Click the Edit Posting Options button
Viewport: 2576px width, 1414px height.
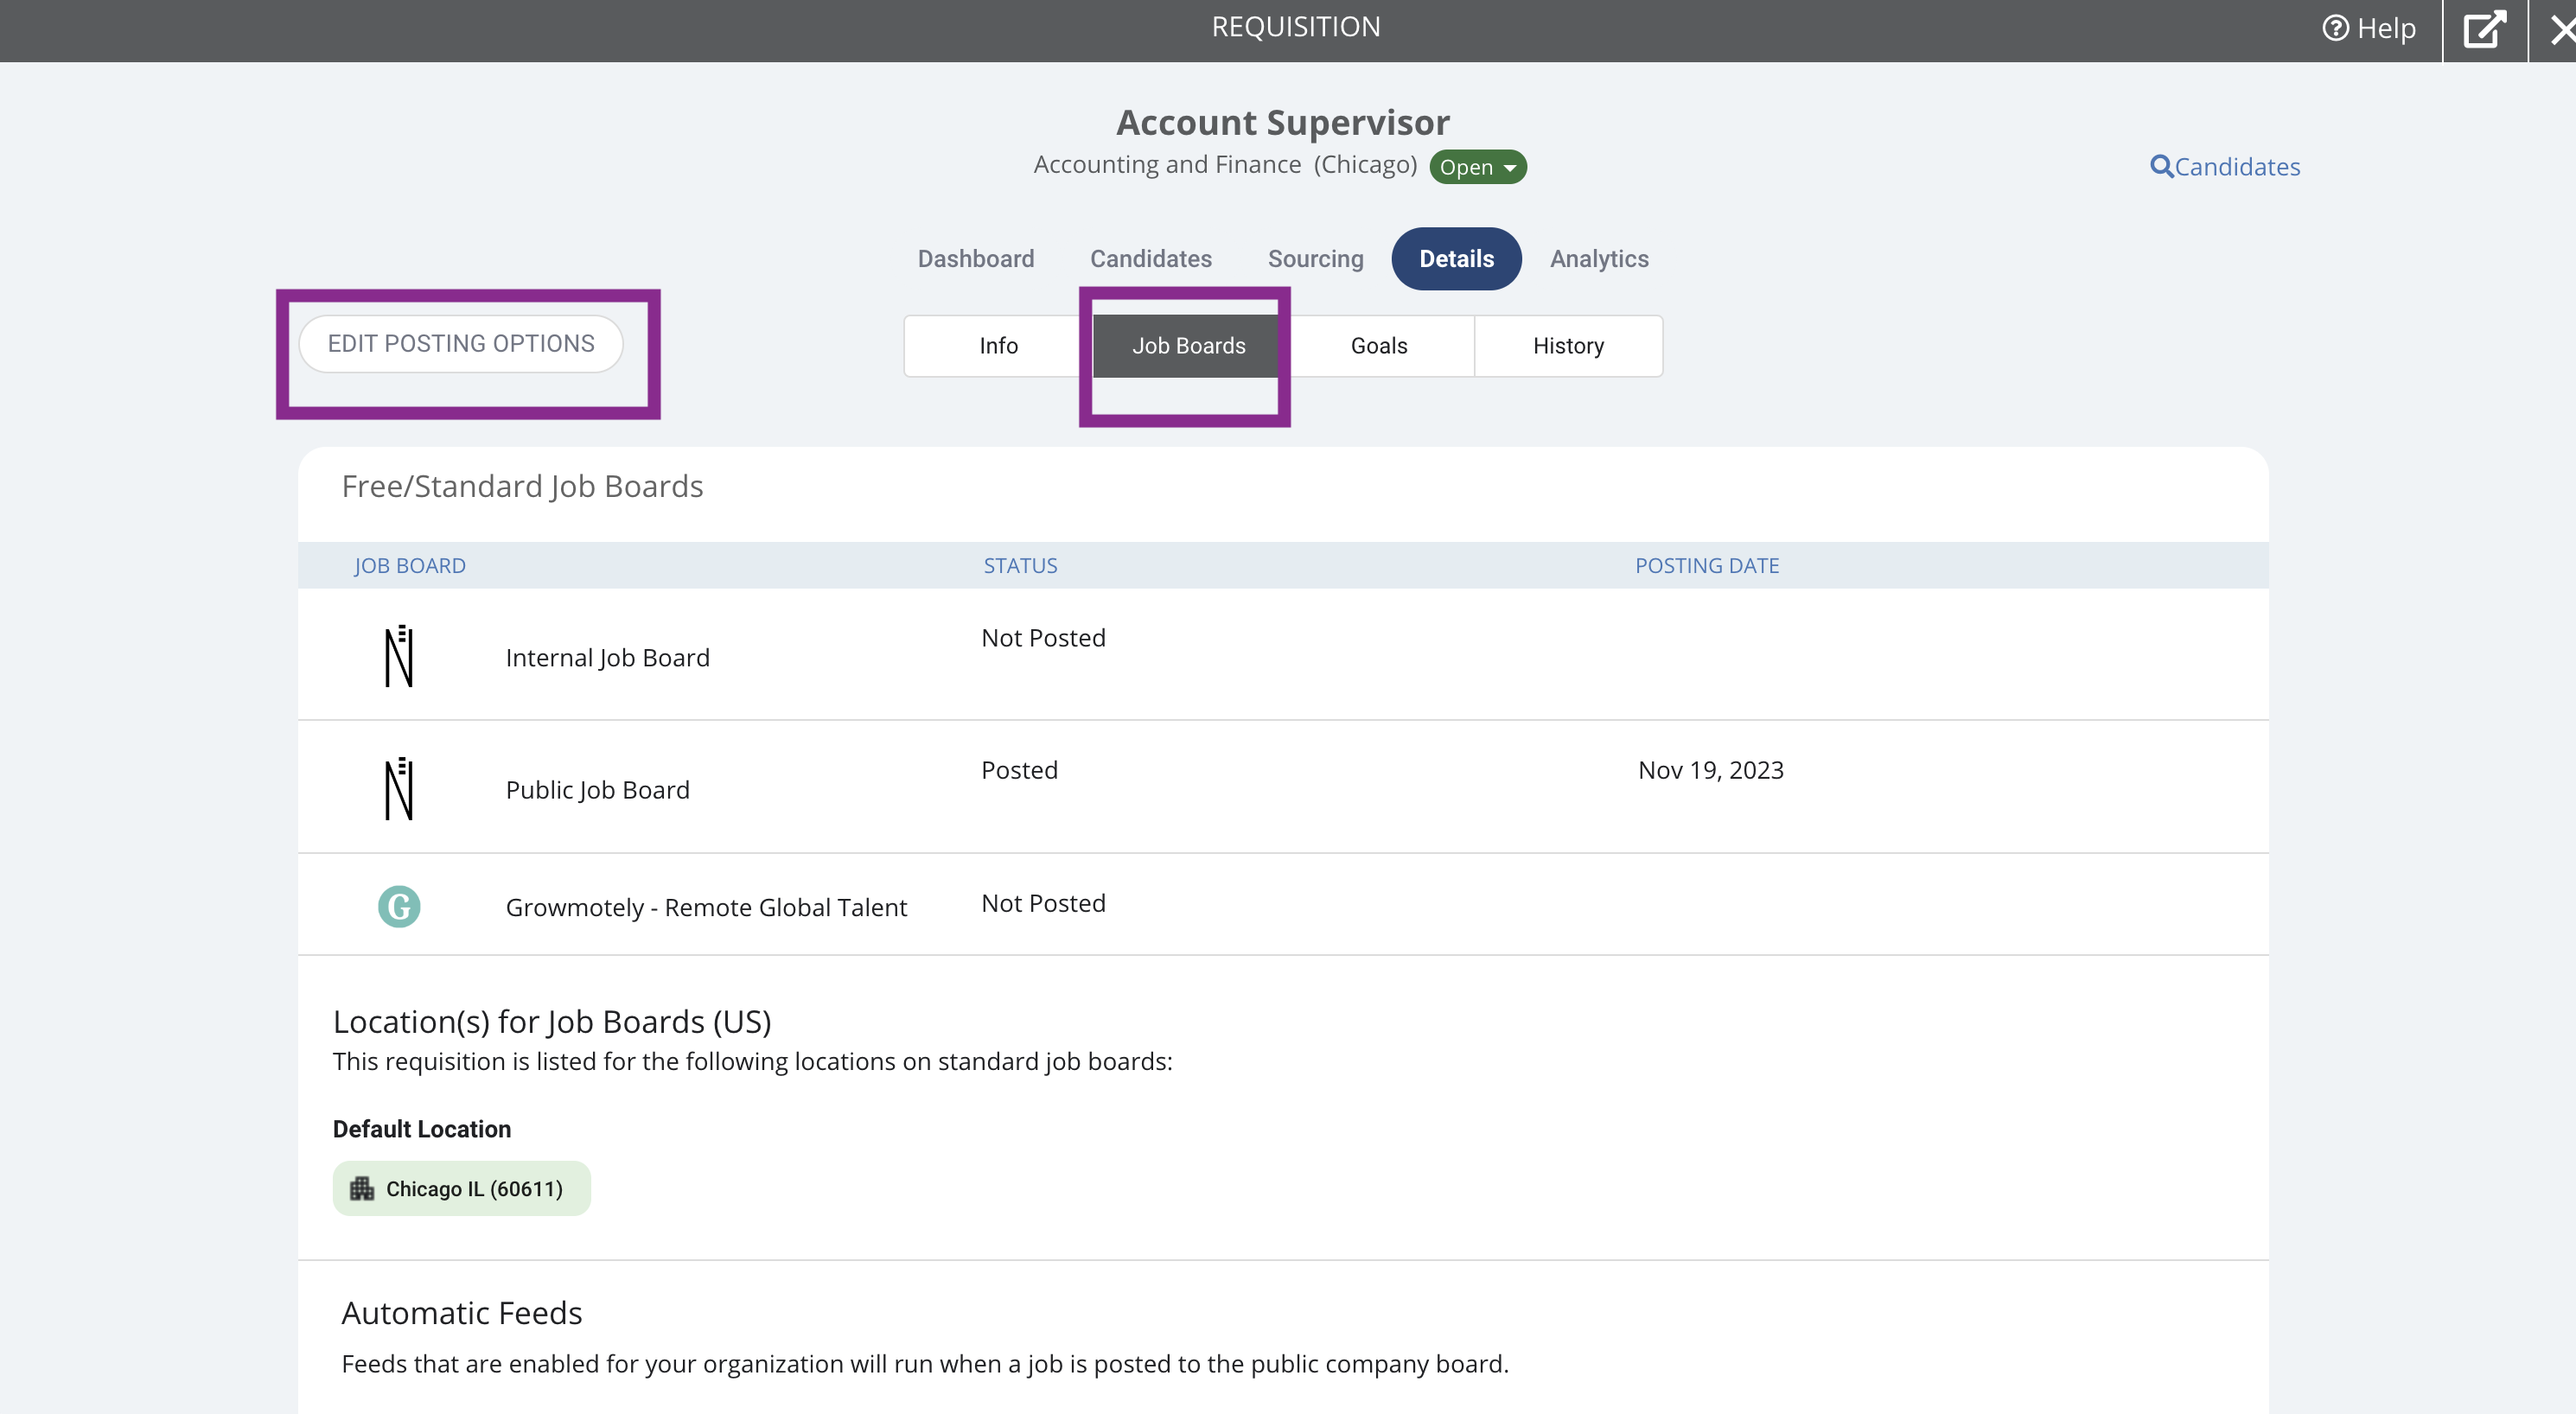(x=461, y=344)
